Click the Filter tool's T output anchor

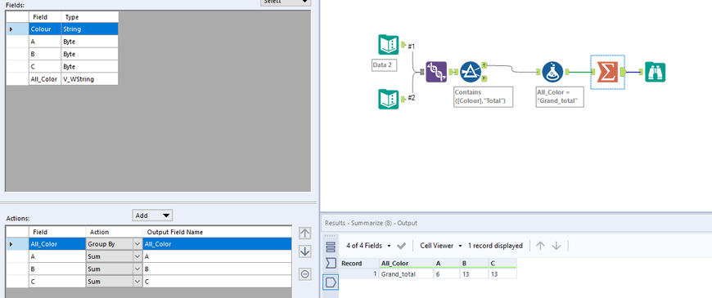click(x=484, y=65)
